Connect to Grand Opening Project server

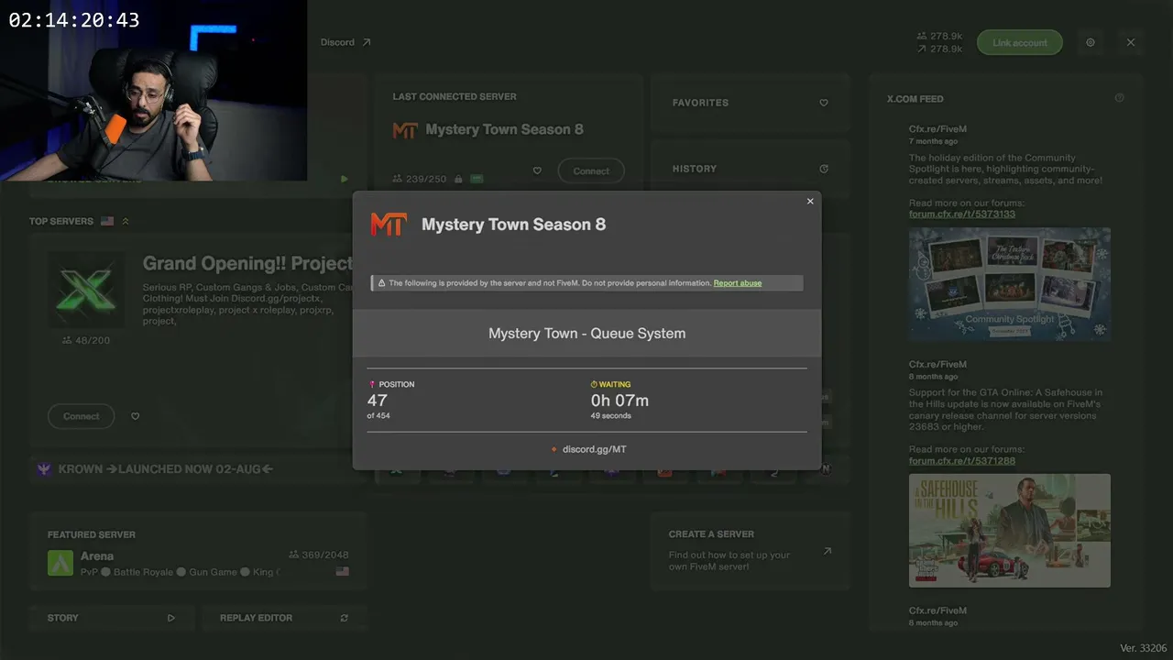(x=81, y=416)
